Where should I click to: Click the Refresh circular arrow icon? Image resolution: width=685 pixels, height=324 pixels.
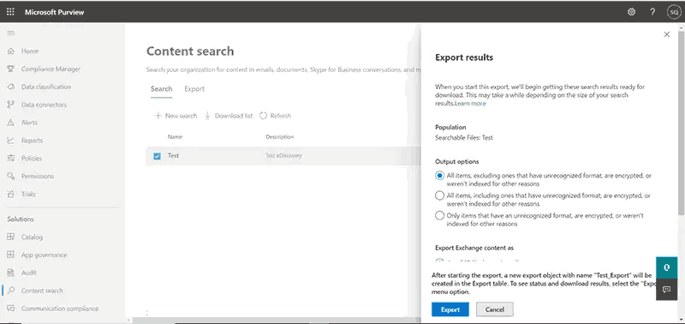263,116
